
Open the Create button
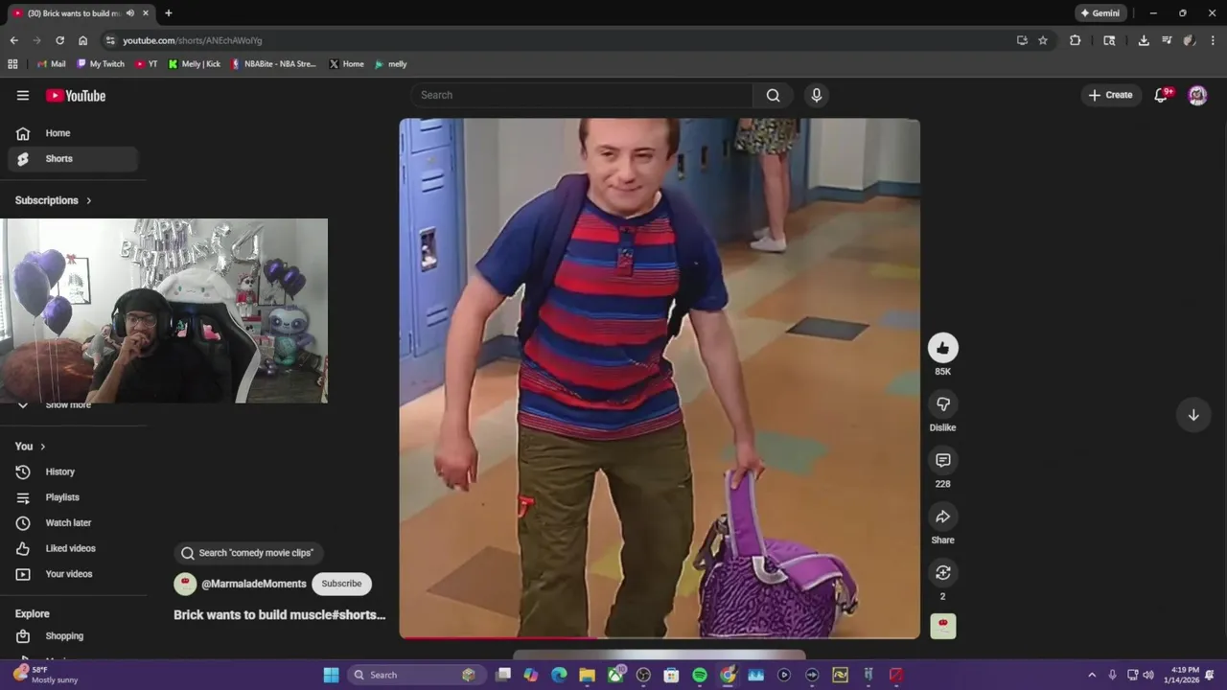pos(1110,95)
